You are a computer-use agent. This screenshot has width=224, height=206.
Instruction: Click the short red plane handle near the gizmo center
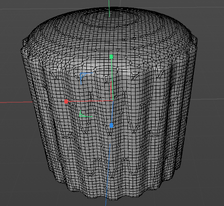point(111,90)
